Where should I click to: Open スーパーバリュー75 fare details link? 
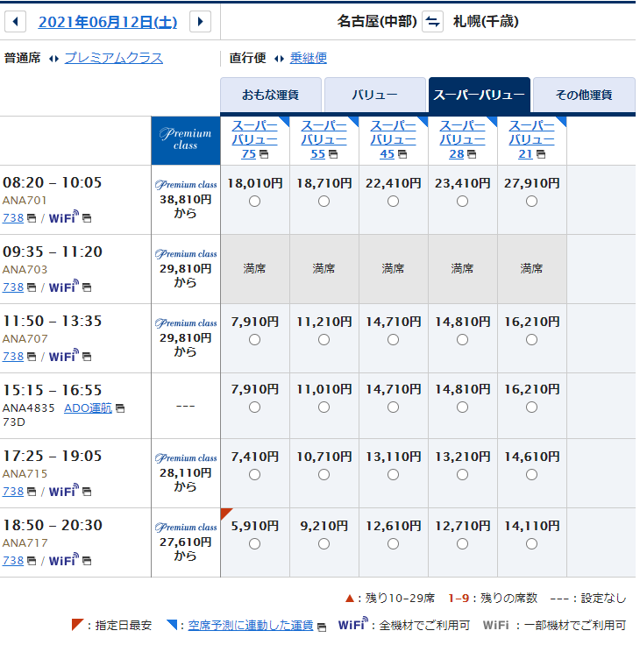tap(254, 139)
